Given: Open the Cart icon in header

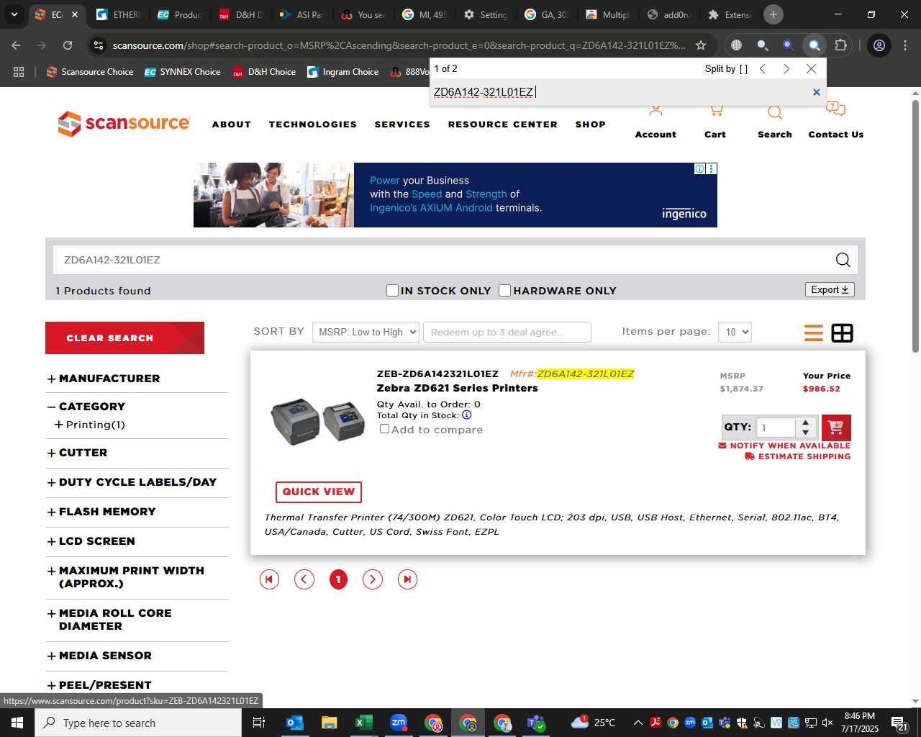Looking at the screenshot, I should point(715,112).
